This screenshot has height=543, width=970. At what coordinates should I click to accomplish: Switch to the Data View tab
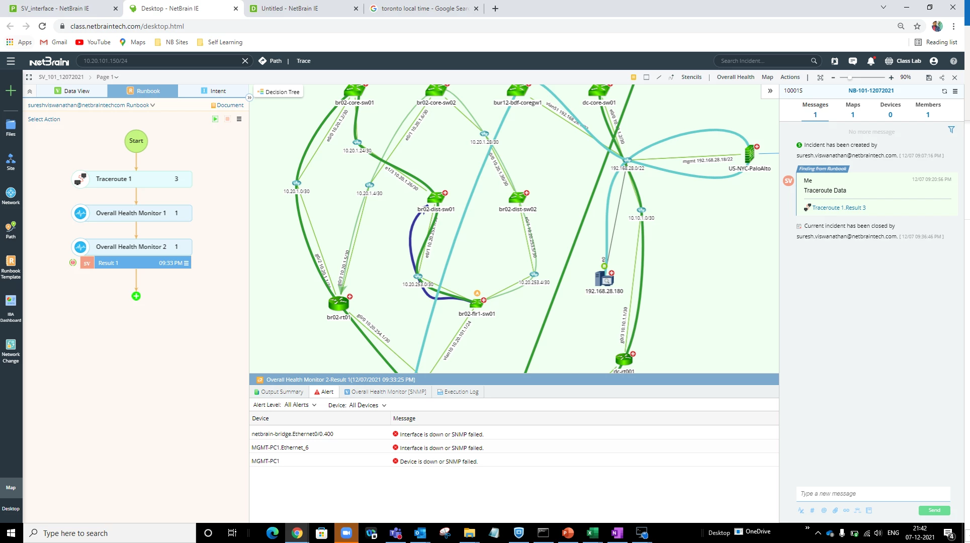pos(72,91)
